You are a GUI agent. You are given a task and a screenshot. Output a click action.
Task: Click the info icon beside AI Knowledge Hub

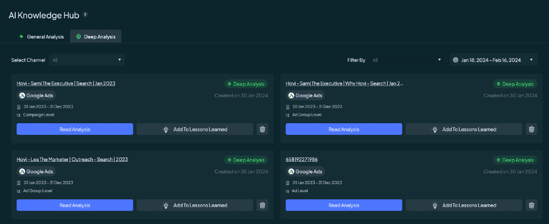click(x=85, y=15)
